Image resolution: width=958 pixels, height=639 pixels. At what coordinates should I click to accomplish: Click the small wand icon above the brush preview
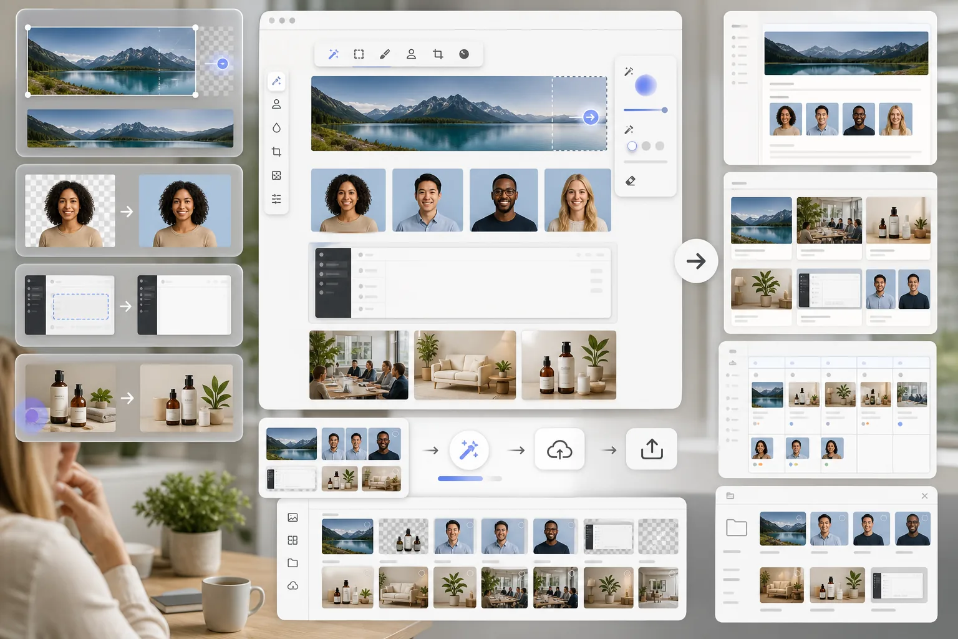pyautogui.click(x=629, y=72)
